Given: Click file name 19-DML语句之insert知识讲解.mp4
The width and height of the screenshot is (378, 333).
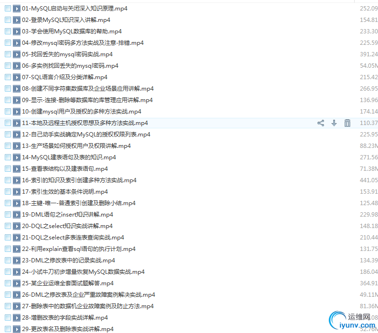Looking at the screenshot, I should pos(67,215).
